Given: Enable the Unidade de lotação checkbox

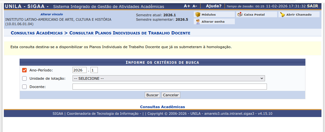Looking at the screenshot, I should pyautogui.click(x=24, y=78).
